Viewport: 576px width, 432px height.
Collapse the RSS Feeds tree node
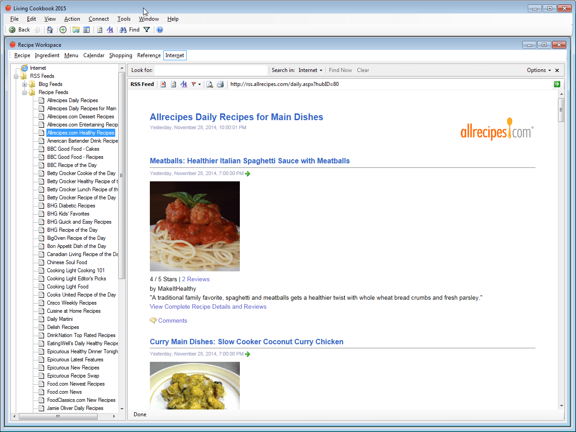[x=16, y=76]
